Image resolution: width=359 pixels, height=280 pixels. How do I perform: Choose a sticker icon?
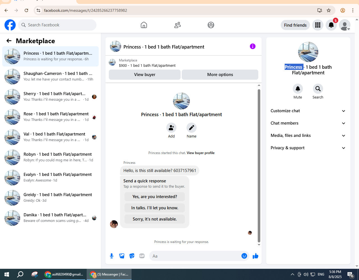coord(132,256)
